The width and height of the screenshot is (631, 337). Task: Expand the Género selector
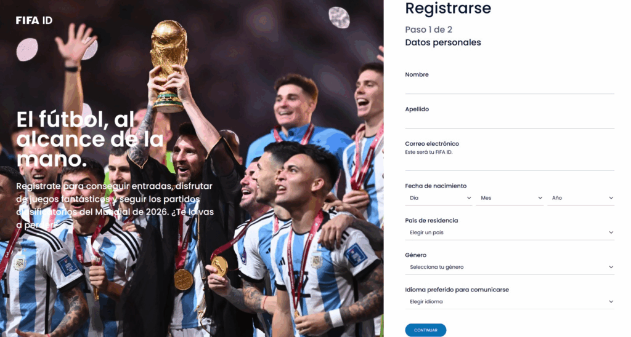510,268
